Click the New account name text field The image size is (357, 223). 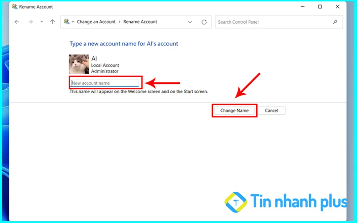click(x=105, y=83)
